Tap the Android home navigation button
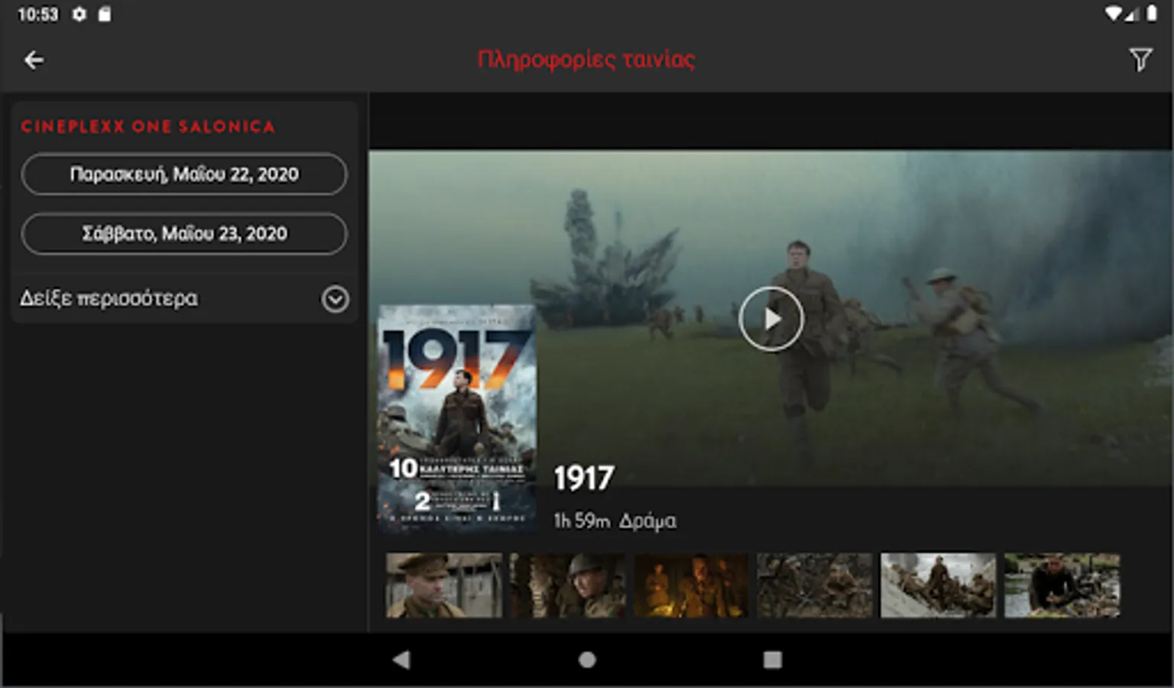The width and height of the screenshot is (1174, 688). tap(587, 660)
